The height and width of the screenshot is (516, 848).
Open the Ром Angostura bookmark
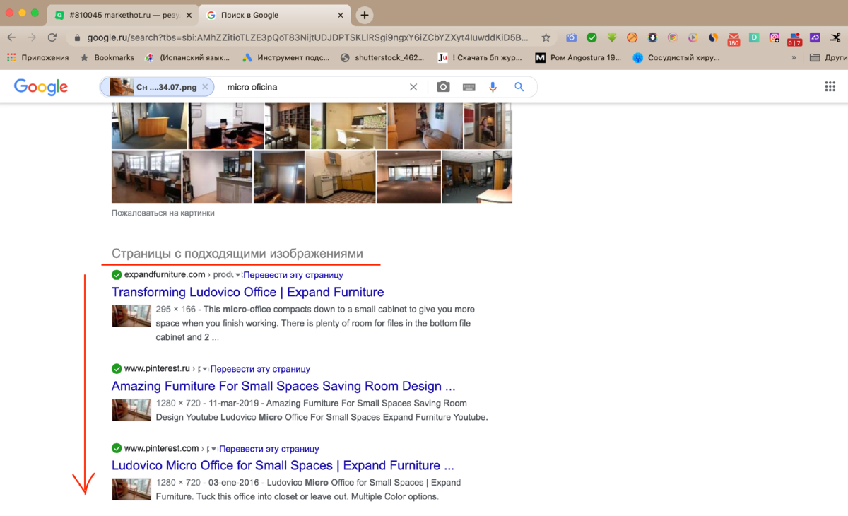(578, 57)
